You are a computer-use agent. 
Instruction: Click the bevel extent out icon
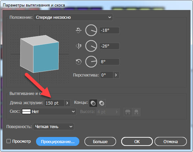[128, 112]
